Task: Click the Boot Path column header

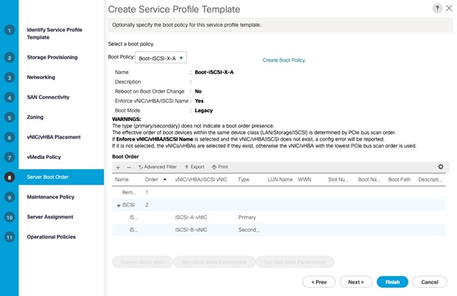Action: (399, 180)
